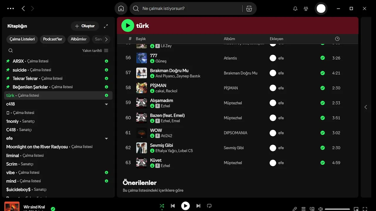
Task: Open the Atlantis album link
Action: (x=230, y=58)
